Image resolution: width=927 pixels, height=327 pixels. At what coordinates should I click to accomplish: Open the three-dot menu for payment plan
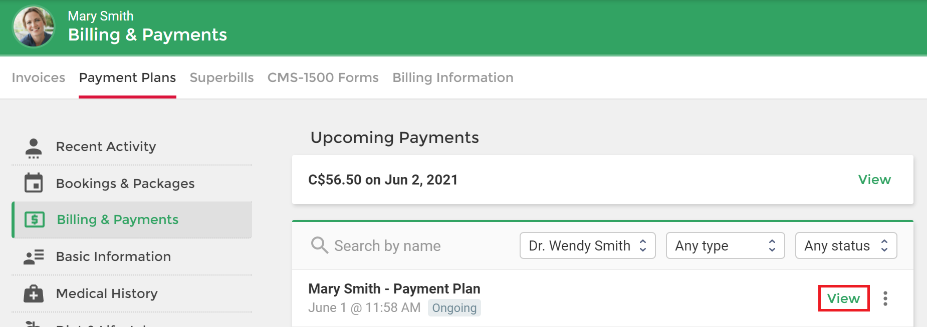click(885, 298)
